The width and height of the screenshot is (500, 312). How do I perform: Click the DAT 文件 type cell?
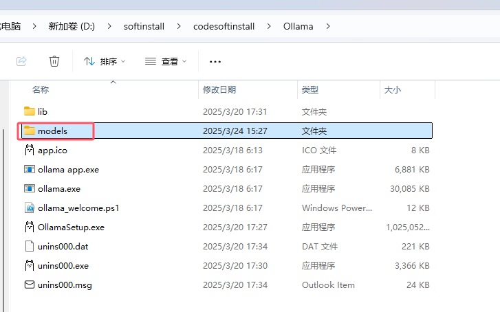pos(320,247)
